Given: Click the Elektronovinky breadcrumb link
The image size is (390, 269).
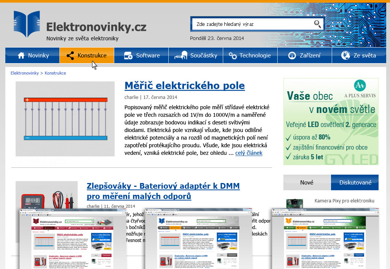Looking at the screenshot, I should pos(24,73).
